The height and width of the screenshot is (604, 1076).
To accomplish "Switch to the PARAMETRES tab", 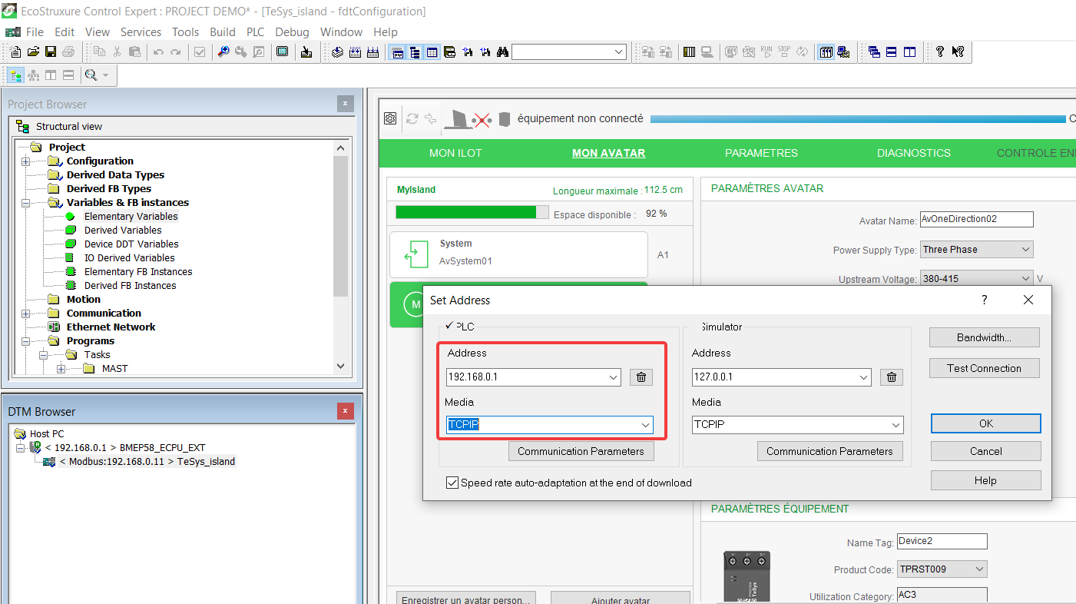I will tap(761, 153).
